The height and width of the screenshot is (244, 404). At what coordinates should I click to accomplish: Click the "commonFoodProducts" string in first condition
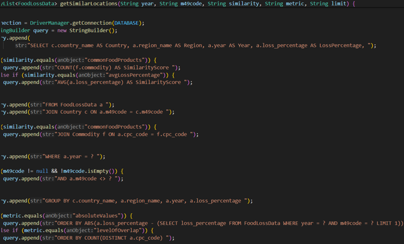click(x=117, y=60)
